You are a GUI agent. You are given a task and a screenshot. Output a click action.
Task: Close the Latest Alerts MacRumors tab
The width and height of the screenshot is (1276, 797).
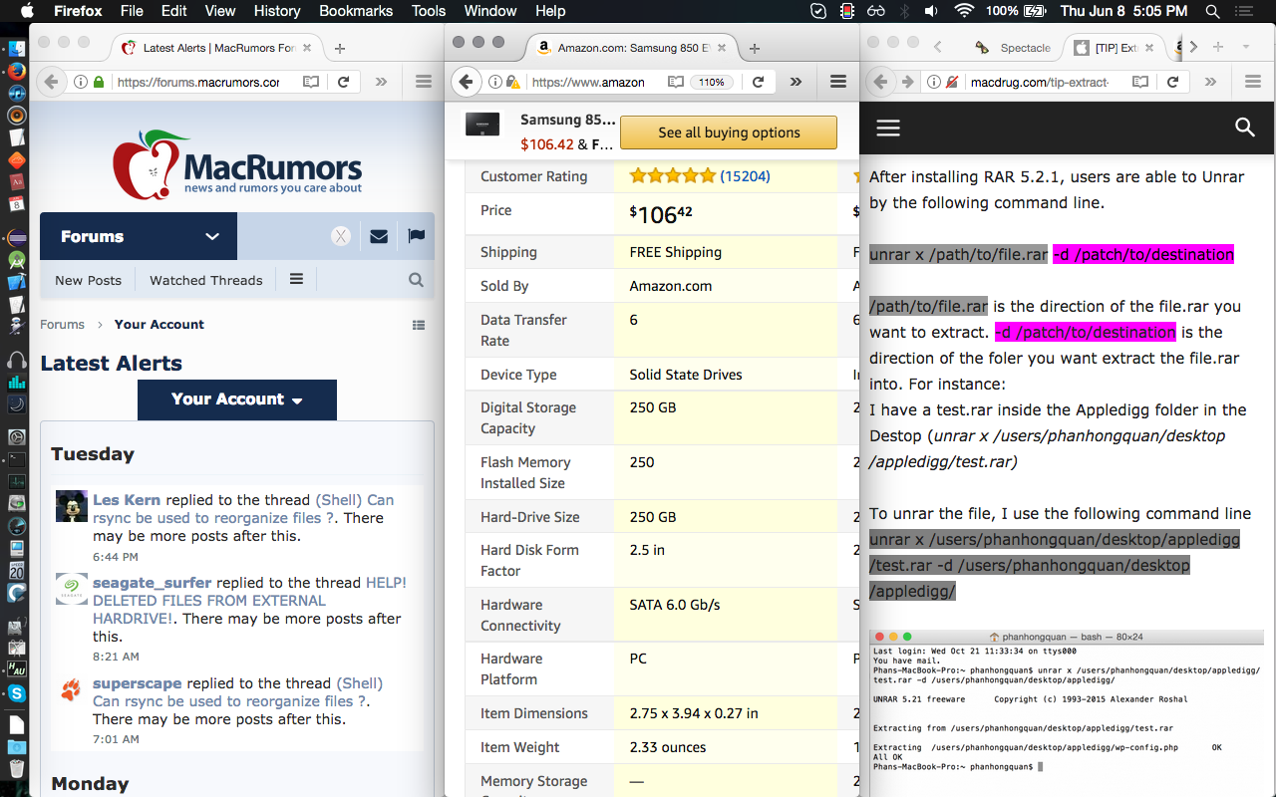307,48
